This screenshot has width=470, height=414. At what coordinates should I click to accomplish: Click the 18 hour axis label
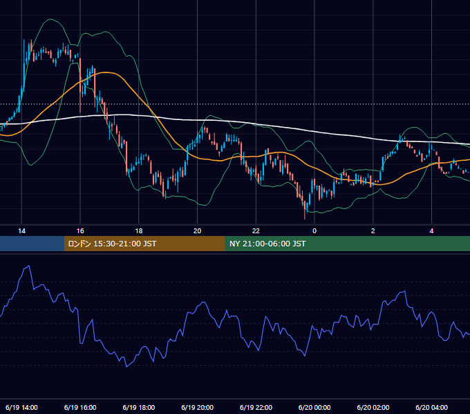coord(139,231)
